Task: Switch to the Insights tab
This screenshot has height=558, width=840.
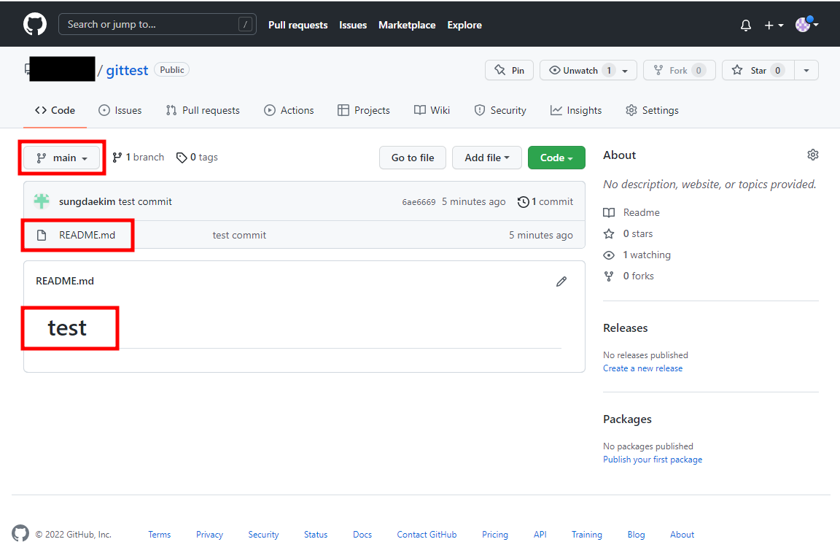Action: pyautogui.click(x=576, y=110)
